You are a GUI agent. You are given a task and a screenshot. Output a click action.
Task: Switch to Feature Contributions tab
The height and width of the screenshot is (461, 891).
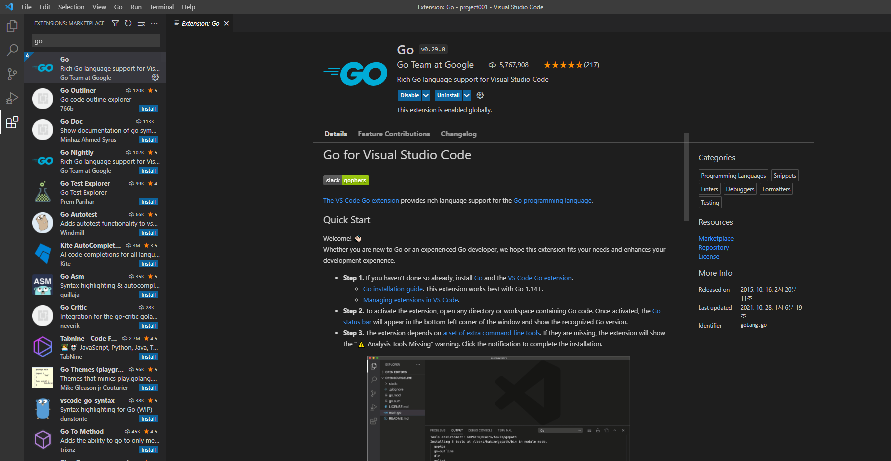tap(394, 134)
